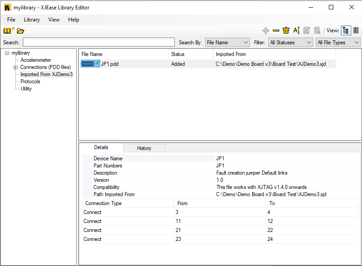The height and width of the screenshot is (266, 362).
Task: Open the Search By dropdown
Action: point(227,43)
